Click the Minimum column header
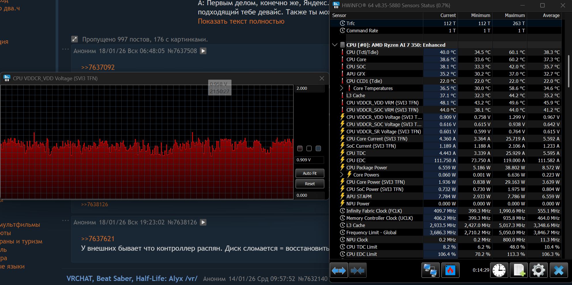The image size is (572, 285). coord(475,15)
